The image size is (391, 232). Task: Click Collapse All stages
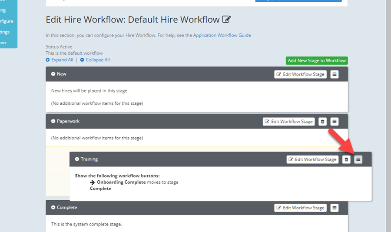point(95,60)
